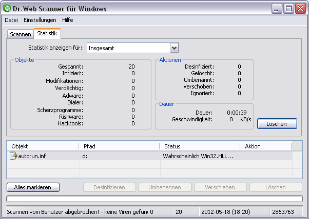Image resolution: width=309 pixels, height=219 pixels.
Task: Click the Dauer value 0:00:39
Action: click(x=237, y=113)
